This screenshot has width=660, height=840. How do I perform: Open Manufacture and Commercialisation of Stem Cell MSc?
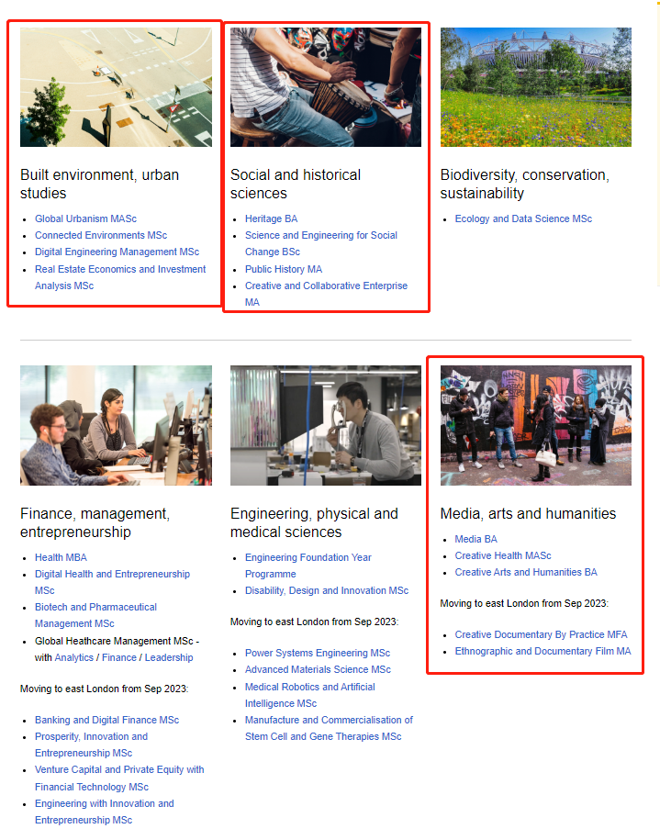(x=329, y=728)
